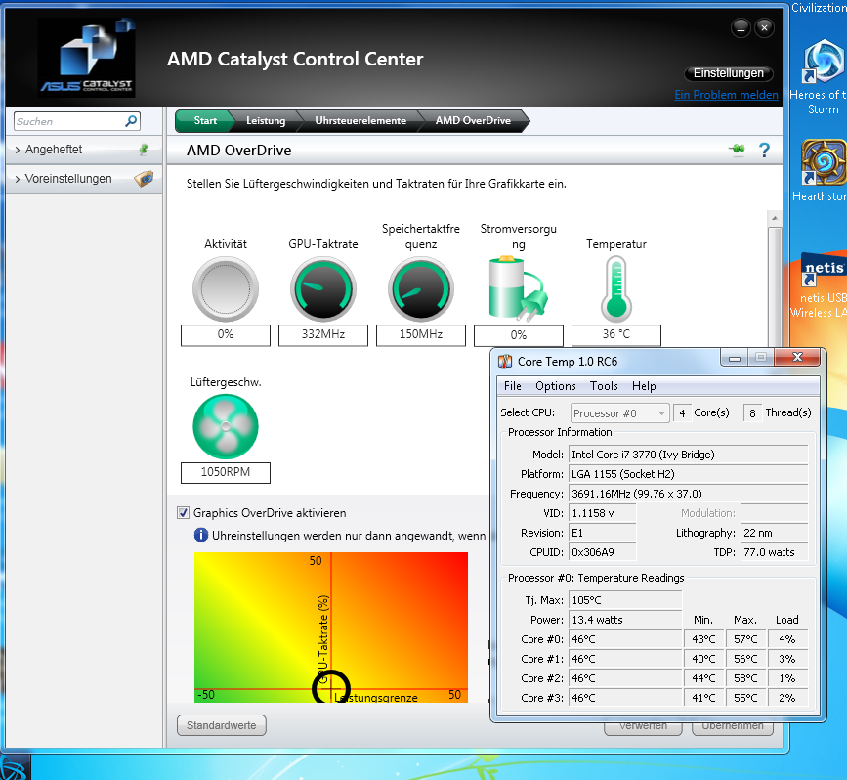Click Core #2 load value 1%

[787, 678]
